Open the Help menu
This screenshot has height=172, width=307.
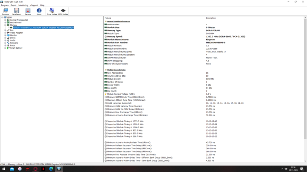pyautogui.click(x=42, y=5)
